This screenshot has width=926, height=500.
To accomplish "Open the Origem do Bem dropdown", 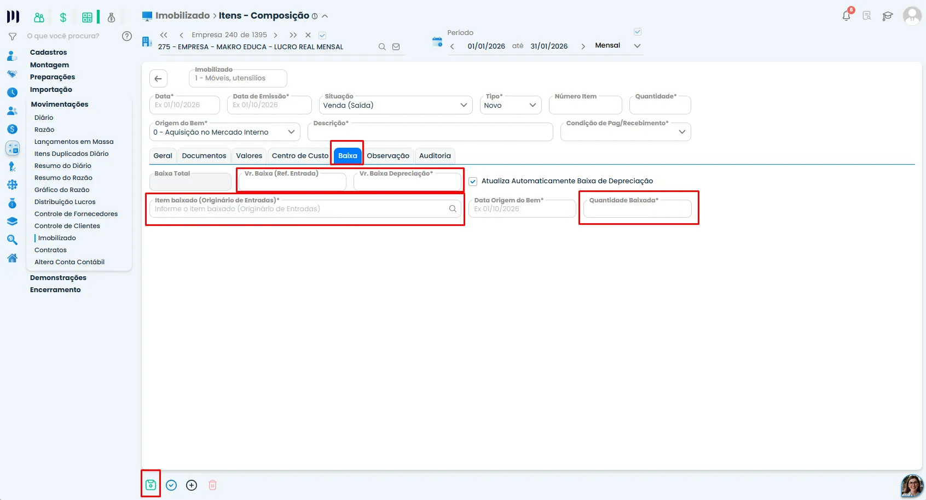I will [x=225, y=132].
